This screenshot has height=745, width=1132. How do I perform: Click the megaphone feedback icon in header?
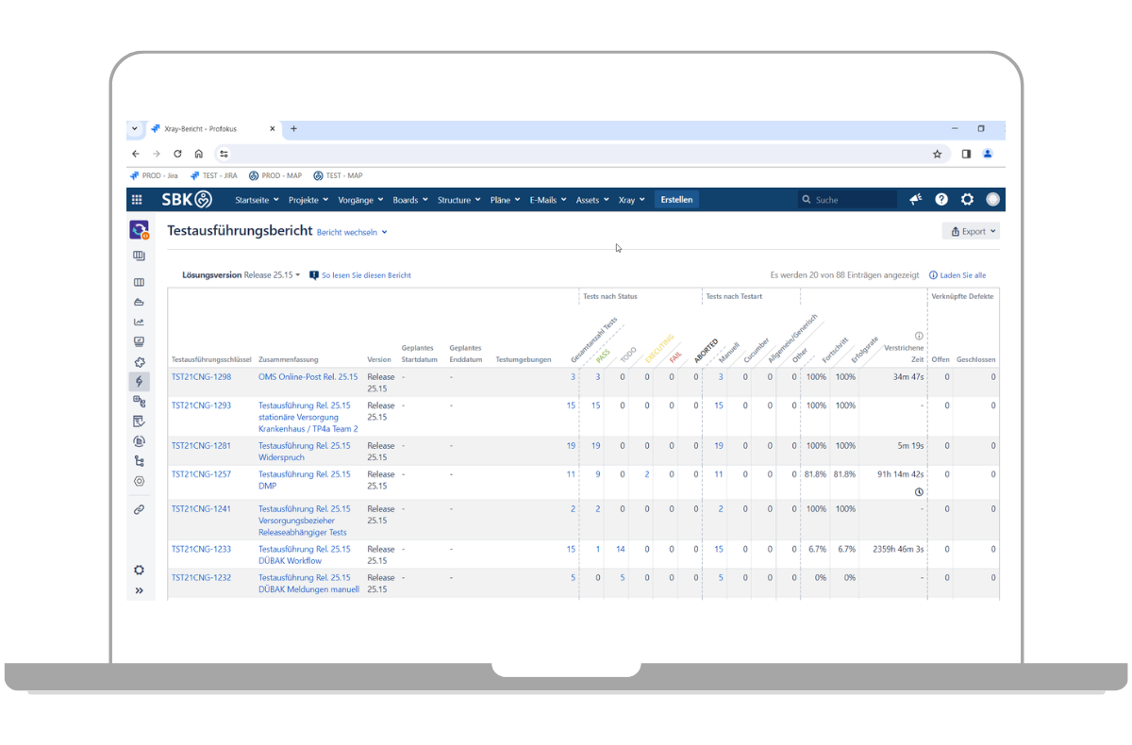(915, 200)
